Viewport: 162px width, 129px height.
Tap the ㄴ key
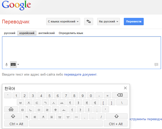click(x=31, y=109)
